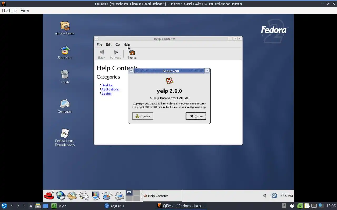Open the System category link

tap(107, 93)
